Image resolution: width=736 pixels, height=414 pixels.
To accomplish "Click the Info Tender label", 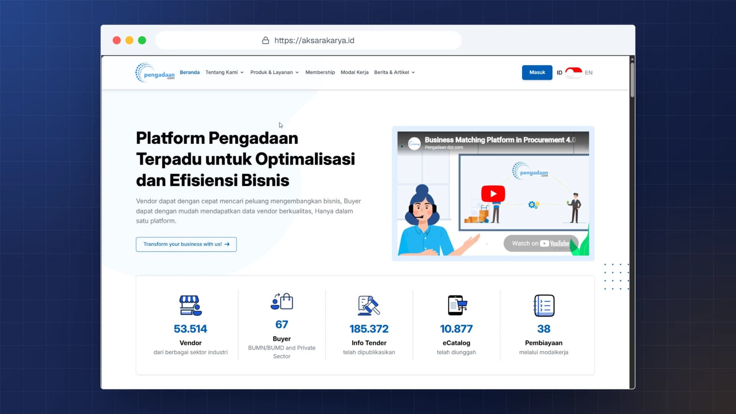I will pyautogui.click(x=369, y=343).
